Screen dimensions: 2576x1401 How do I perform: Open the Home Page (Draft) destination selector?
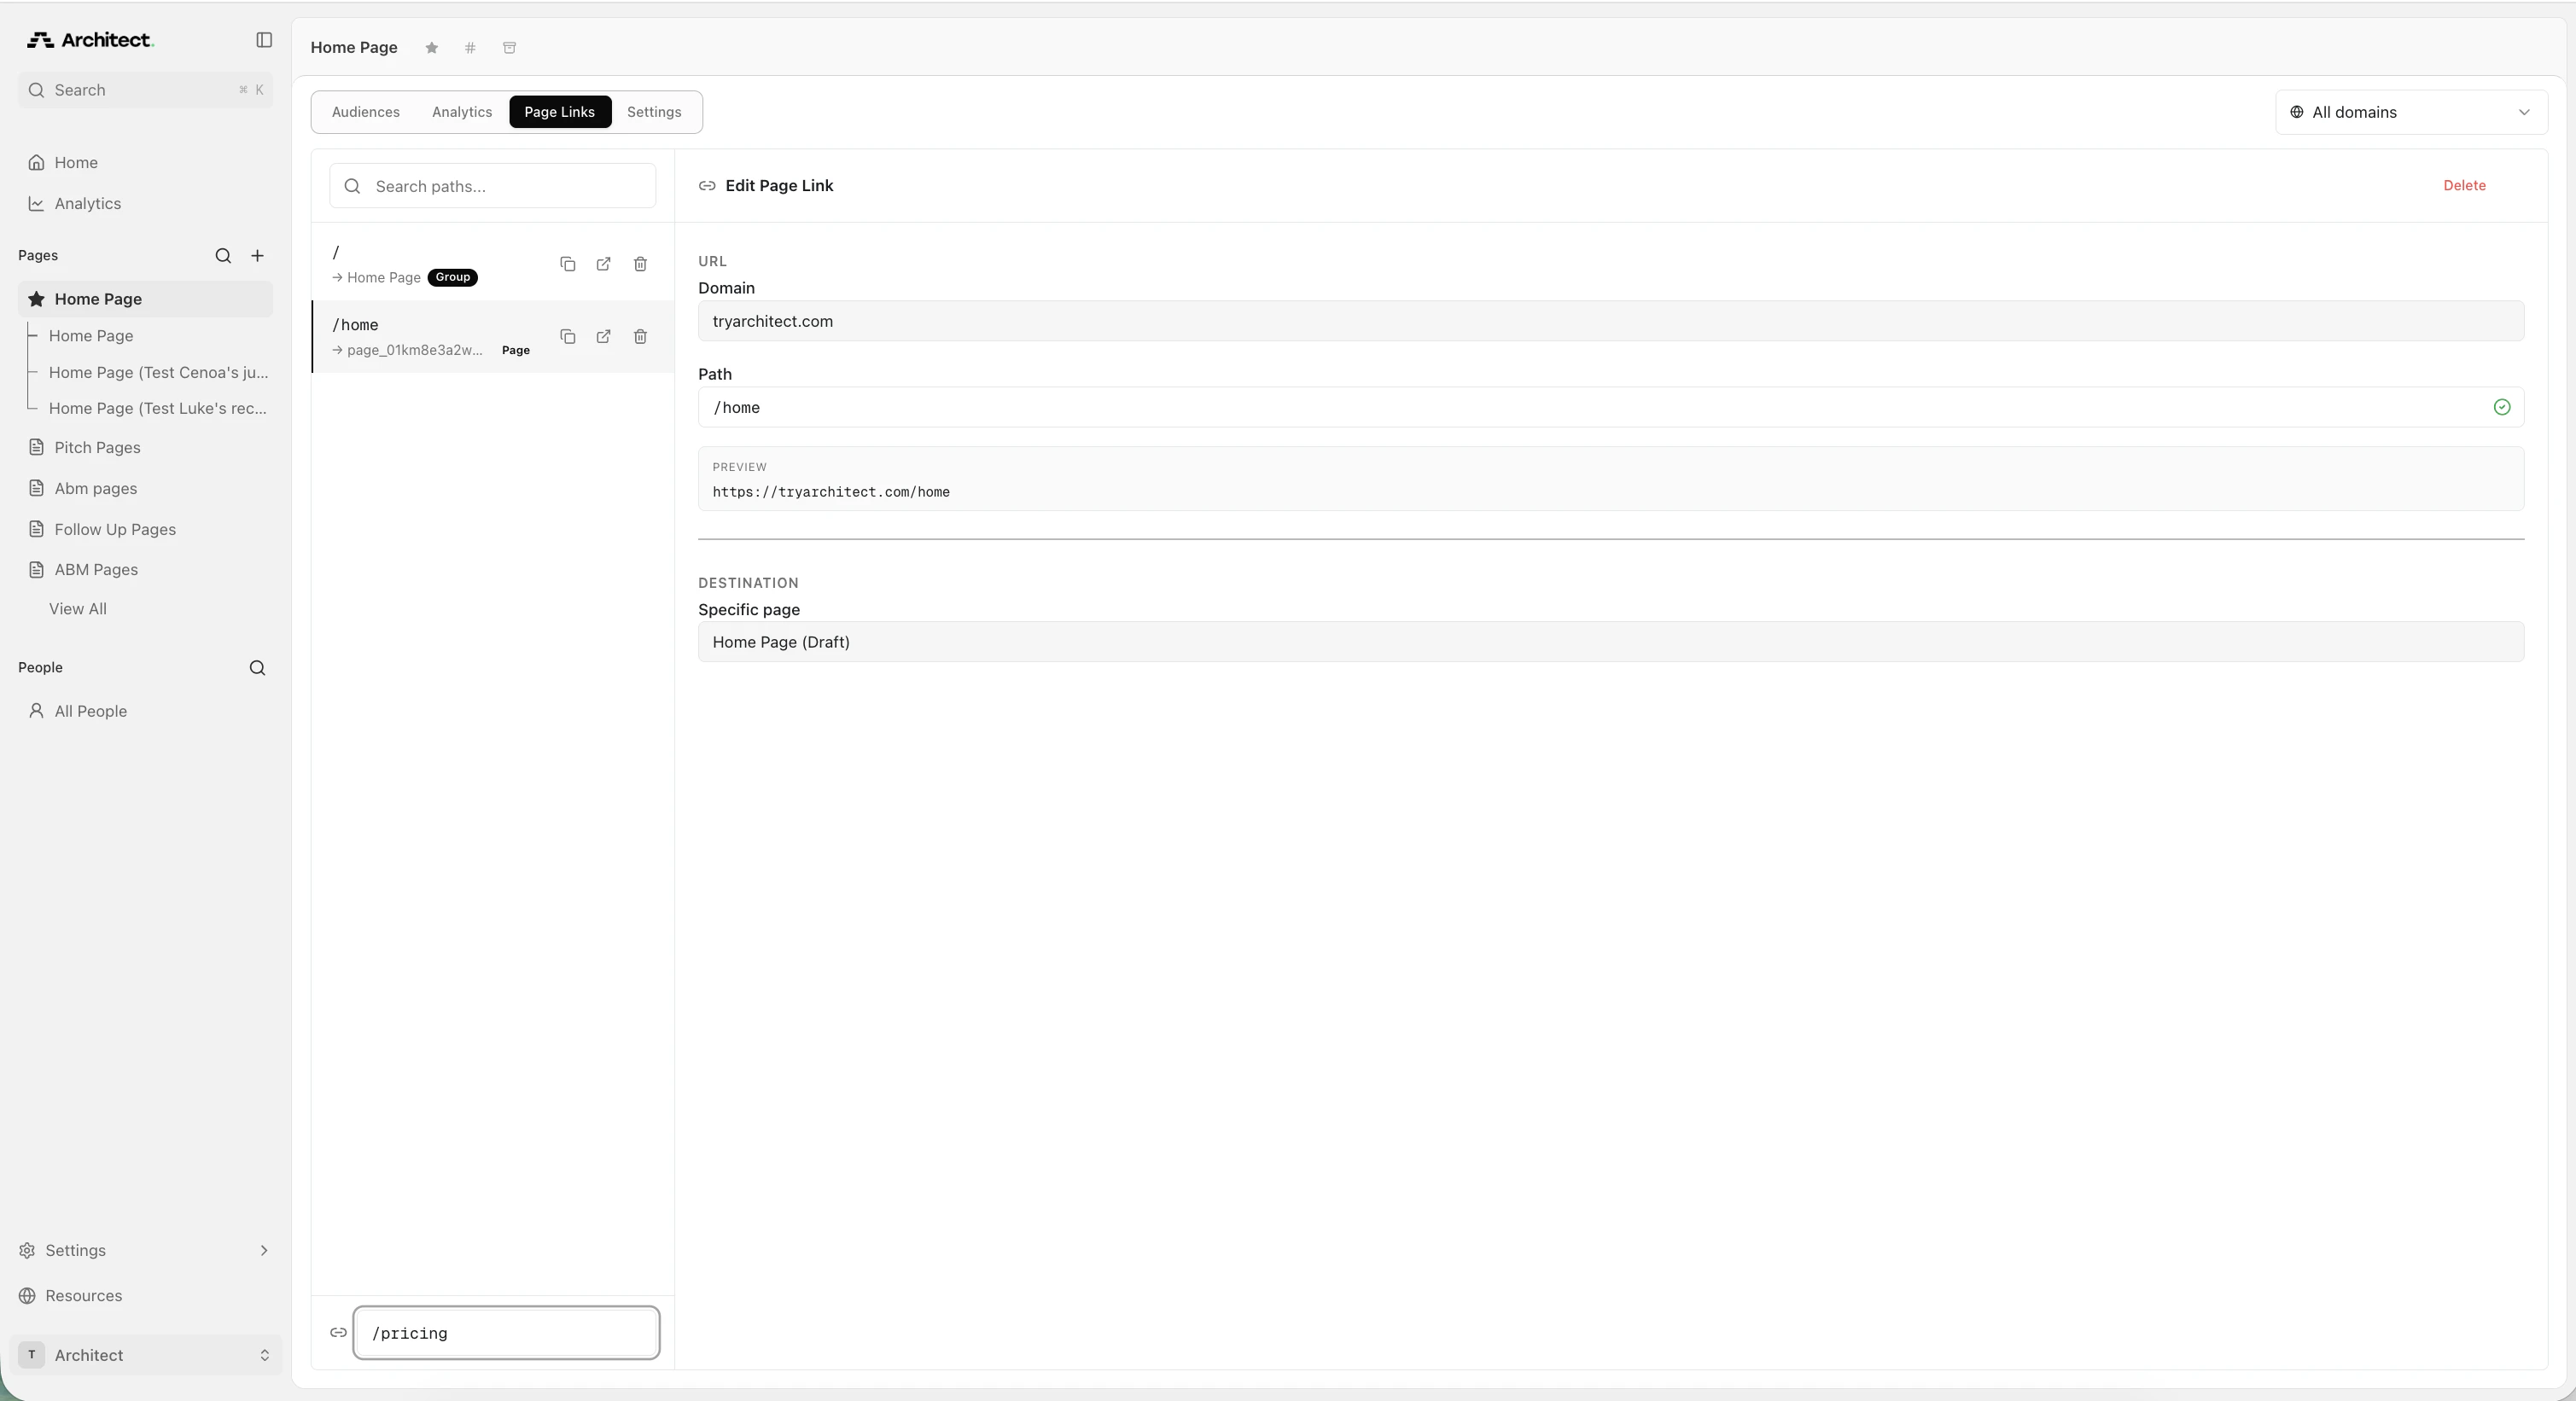[1610, 642]
